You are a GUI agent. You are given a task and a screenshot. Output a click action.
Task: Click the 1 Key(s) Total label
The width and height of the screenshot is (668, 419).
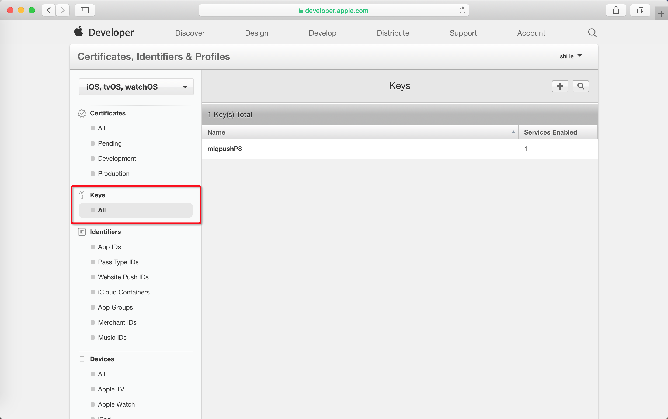(x=230, y=114)
